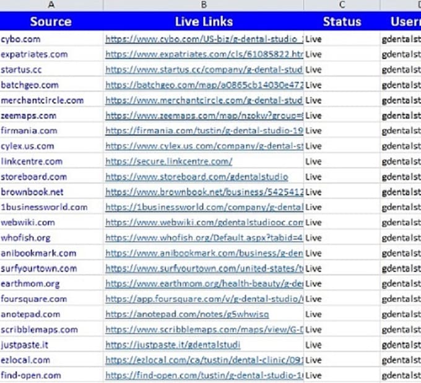Viewport: 421px width, 383px height.
Task: Select the linkcentre.com source cell
Action: (x=51, y=161)
